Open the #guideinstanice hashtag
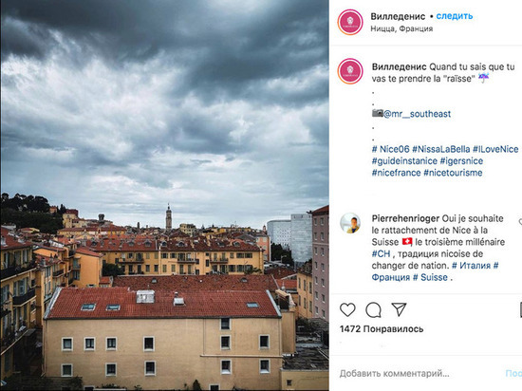The image size is (522, 391). point(404,161)
